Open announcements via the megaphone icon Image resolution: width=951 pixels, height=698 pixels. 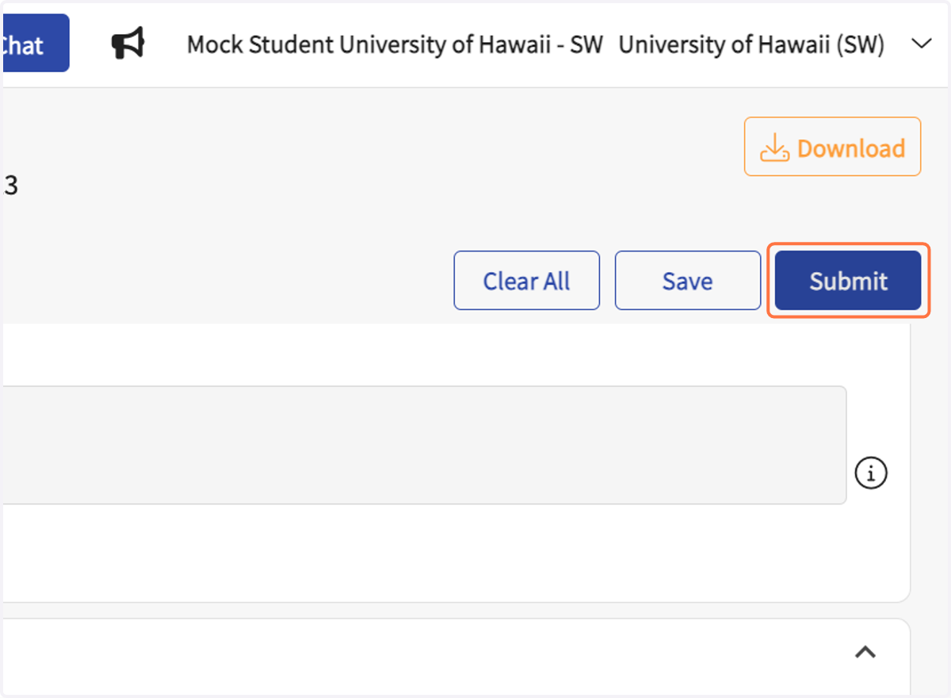(x=128, y=44)
